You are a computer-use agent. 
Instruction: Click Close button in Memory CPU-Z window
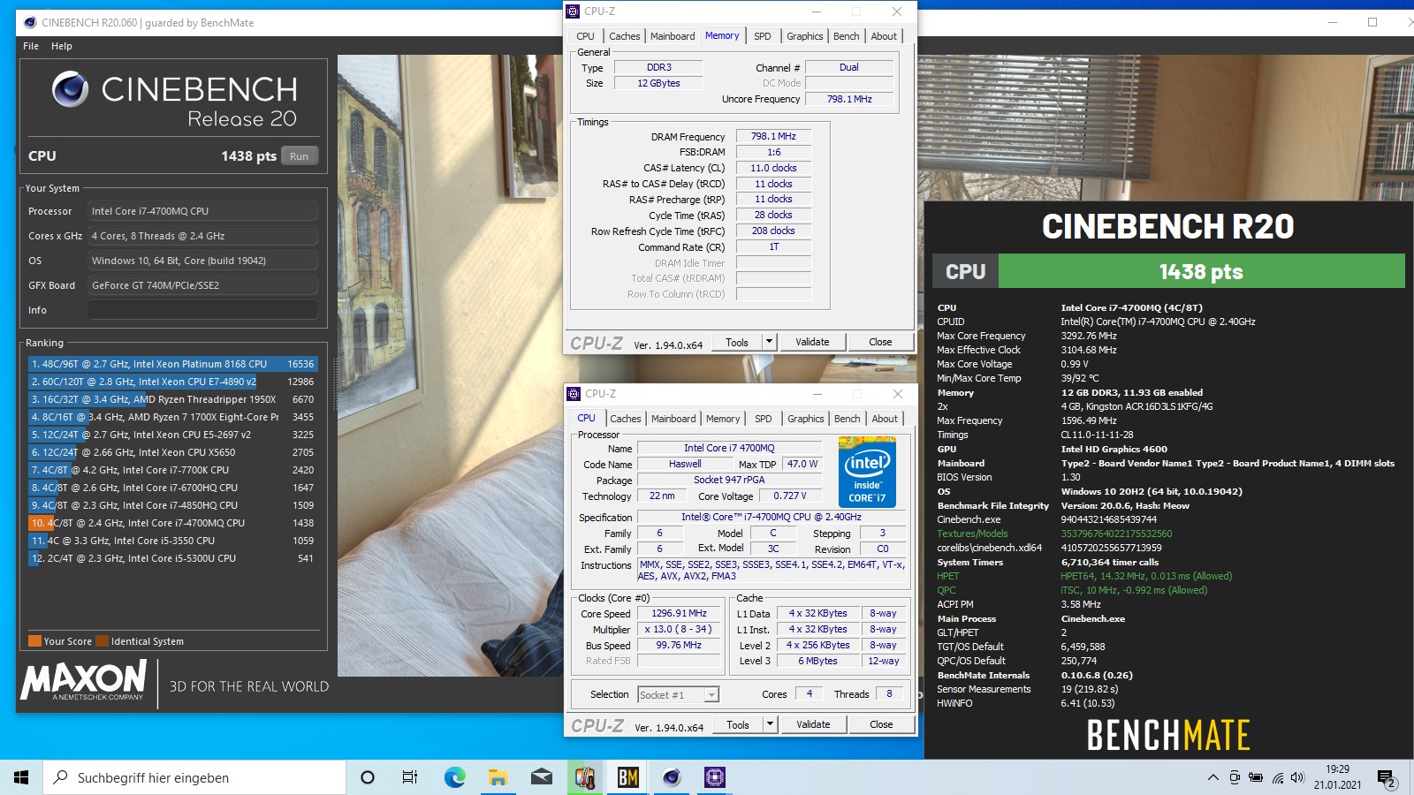click(x=880, y=342)
